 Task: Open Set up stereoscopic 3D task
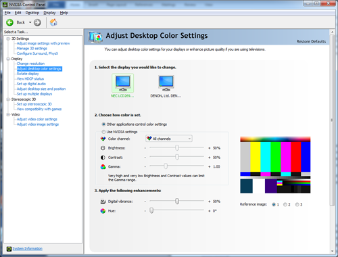click(x=34, y=104)
